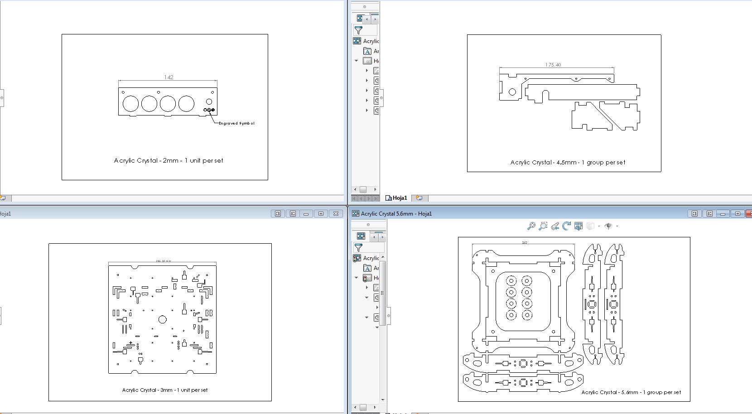Click the Previous View icon
The width and height of the screenshot is (752, 414).
coord(555,226)
